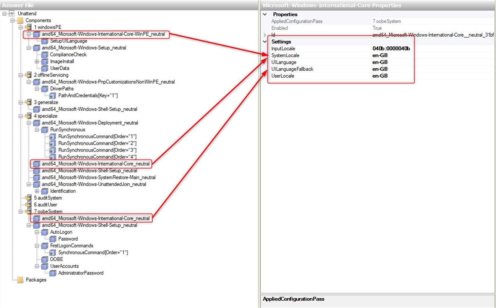Click the 4 specialize pass icon

(x=28, y=116)
